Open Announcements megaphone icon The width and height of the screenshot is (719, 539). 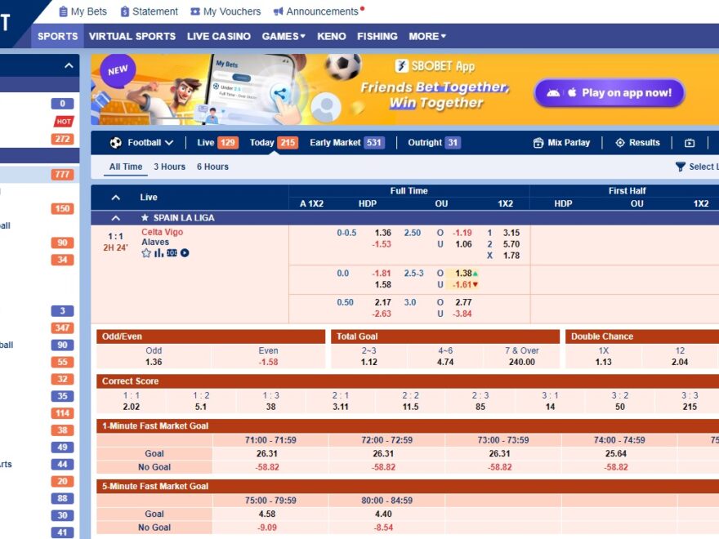[278, 11]
